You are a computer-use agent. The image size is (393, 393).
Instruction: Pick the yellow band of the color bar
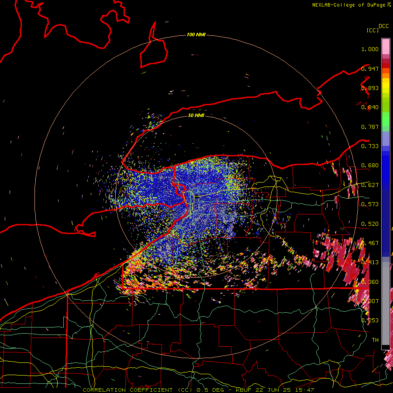point(386,86)
